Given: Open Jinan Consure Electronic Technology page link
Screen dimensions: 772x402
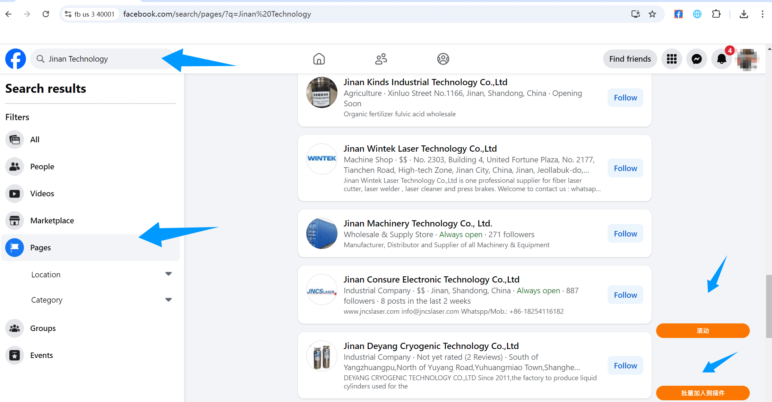Looking at the screenshot, I should pos(431,279).
